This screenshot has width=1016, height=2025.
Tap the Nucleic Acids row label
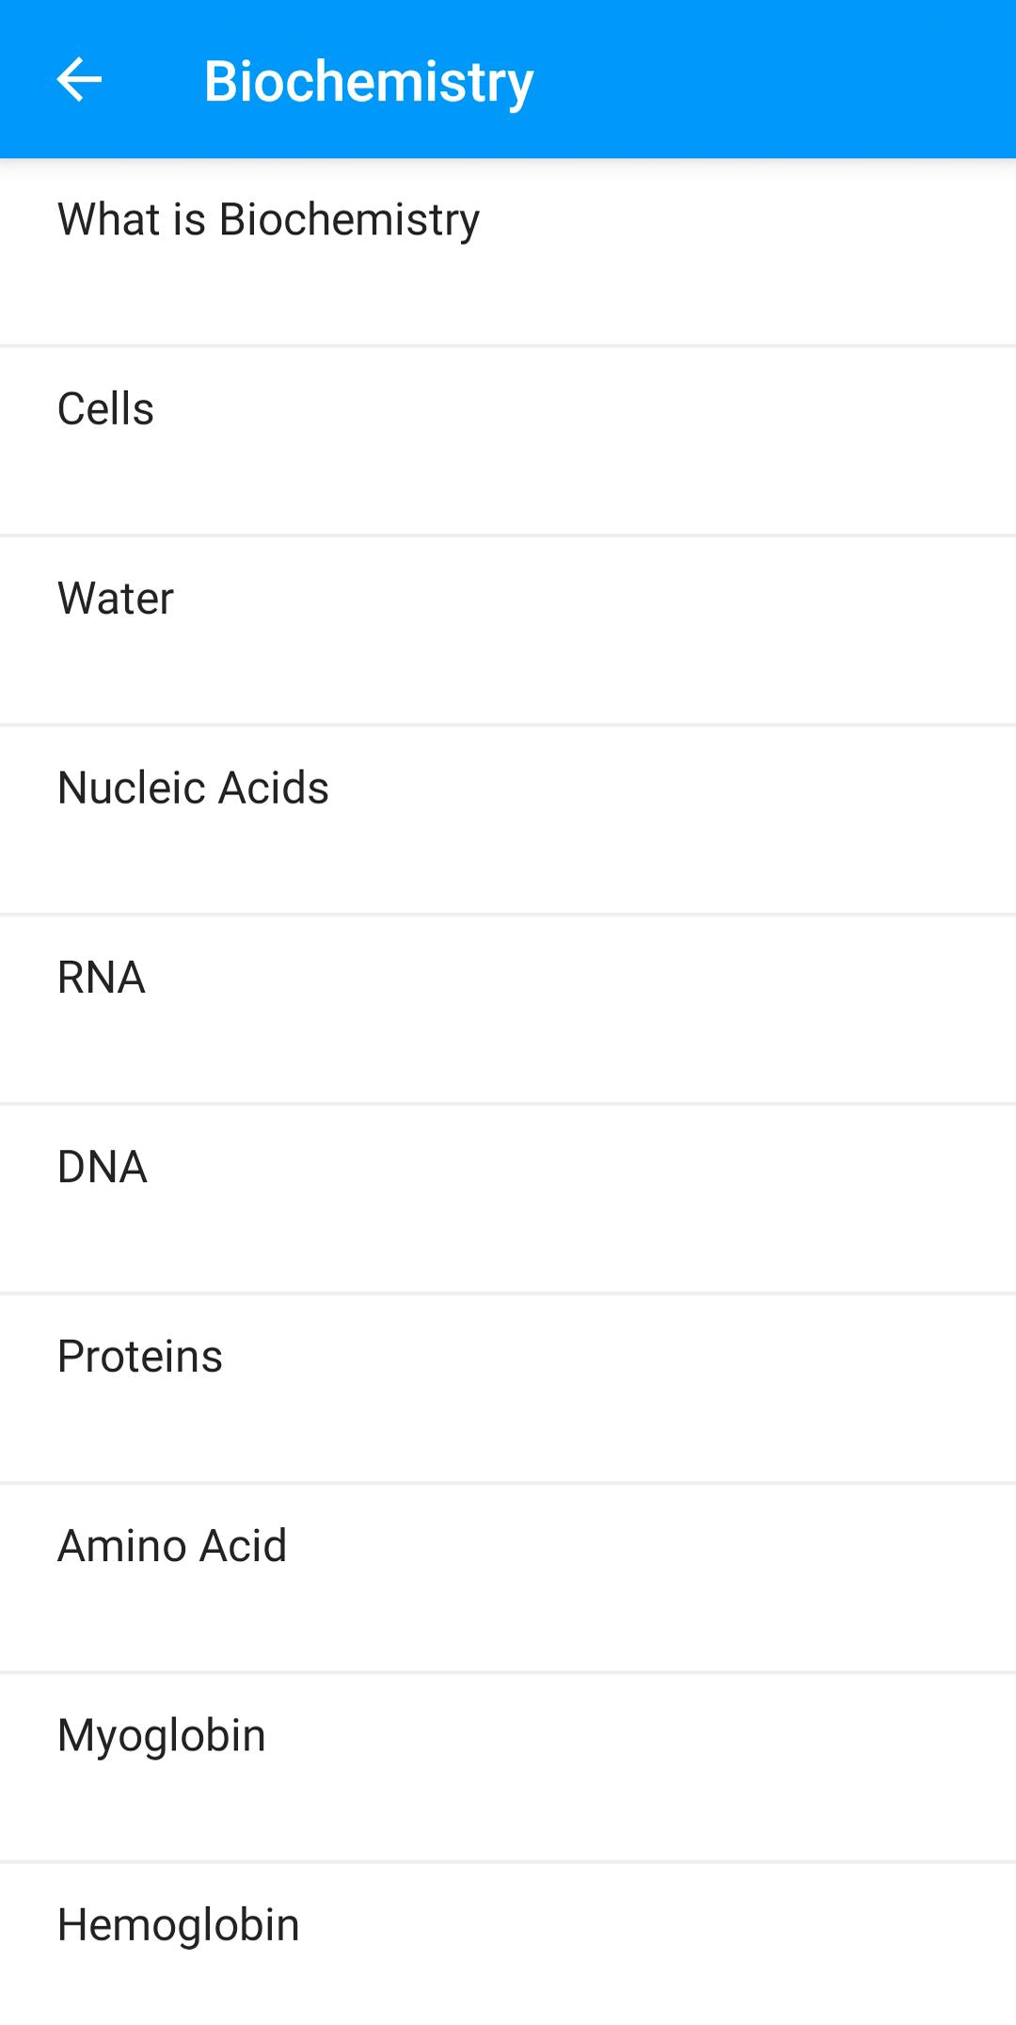pyautogui.click(x=193, y=788)
